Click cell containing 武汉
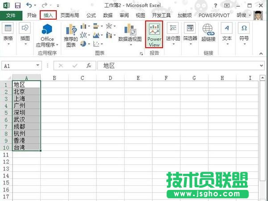The width and height of the screenshot is (268, 201). click(26, 119)
